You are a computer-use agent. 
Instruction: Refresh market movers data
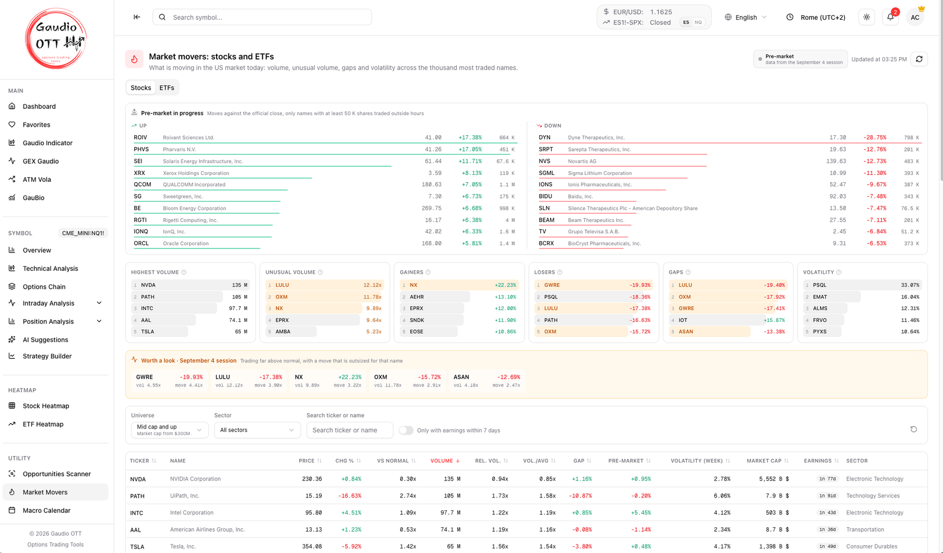click(x=919, y=59)
